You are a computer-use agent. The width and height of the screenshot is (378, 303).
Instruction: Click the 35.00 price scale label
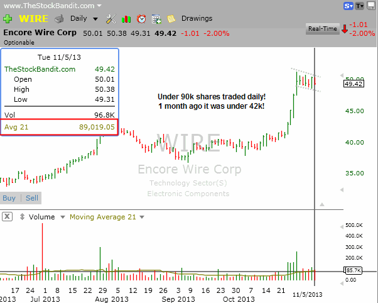coord(355,173)
